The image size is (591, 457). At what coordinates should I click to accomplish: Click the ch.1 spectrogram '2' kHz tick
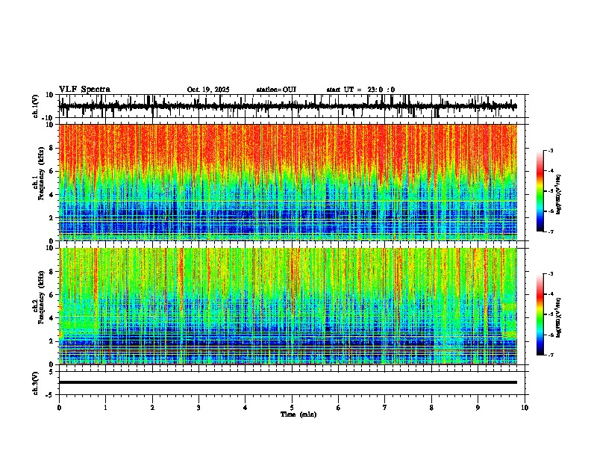pos(51,218)
